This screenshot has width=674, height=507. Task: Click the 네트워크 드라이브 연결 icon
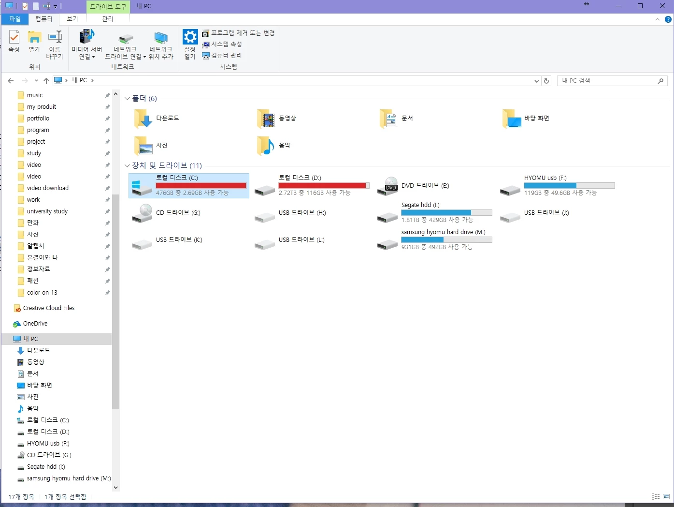125,39
